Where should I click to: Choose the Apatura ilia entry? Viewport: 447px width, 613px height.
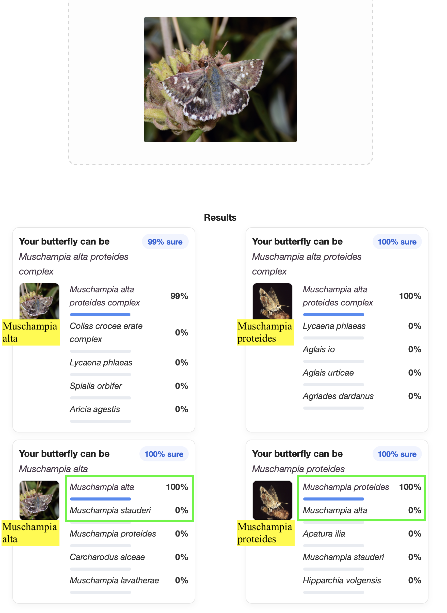pyautogui.click(x=324, y=534)
